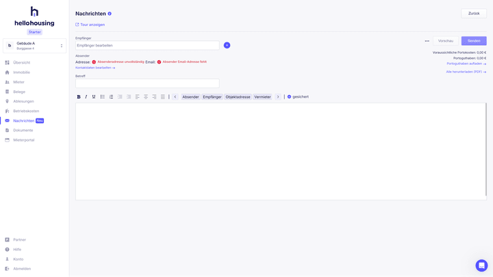Toggle underline text formatting

click(x=94, y=96)
